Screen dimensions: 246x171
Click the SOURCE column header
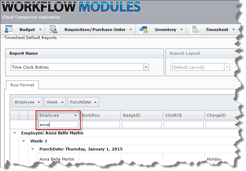tap(184, 115)
